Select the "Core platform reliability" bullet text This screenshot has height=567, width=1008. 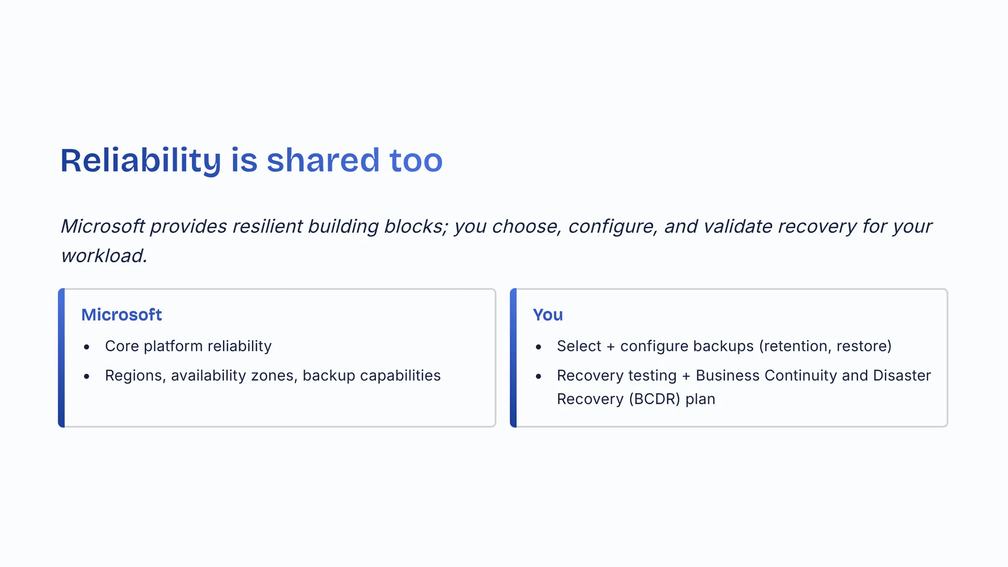[x=188, y=346]
